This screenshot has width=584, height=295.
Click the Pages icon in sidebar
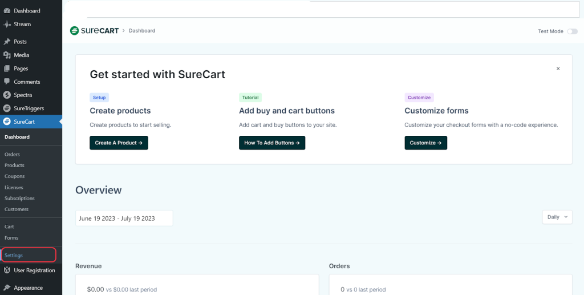click(x=7, y=68)
